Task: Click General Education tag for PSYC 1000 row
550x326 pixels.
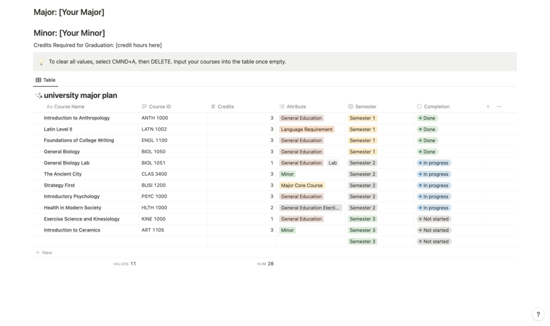Action: [302, 197]
